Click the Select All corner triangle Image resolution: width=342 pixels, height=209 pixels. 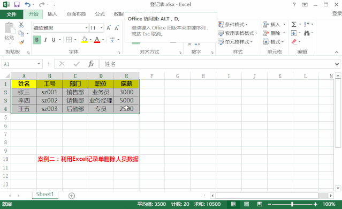(x=7, y=76)
